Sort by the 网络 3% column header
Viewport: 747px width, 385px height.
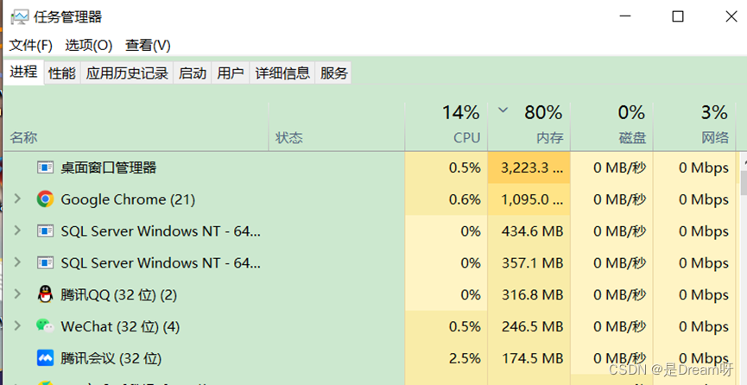pos(694,127)
